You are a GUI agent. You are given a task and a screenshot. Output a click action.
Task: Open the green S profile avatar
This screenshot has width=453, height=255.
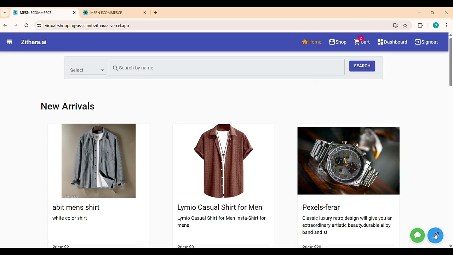tap(436, 25)
